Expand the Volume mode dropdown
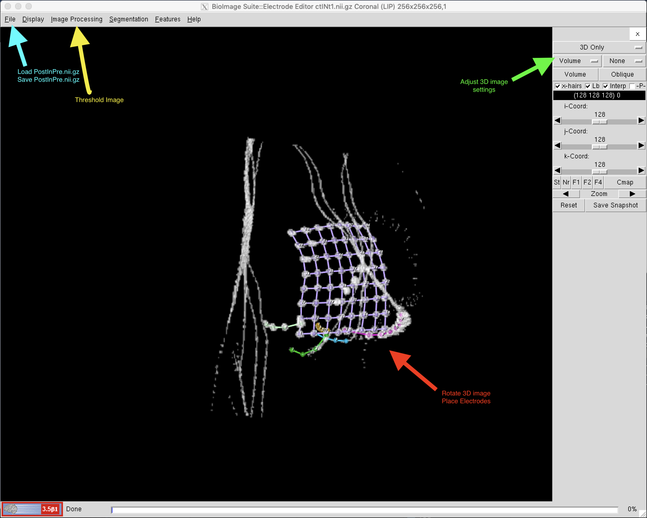The width and height of the screenshot is (647, 518). point(577,61)
